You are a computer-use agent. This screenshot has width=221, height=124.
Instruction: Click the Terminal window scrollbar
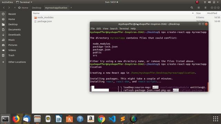click(x=208, y=87)
